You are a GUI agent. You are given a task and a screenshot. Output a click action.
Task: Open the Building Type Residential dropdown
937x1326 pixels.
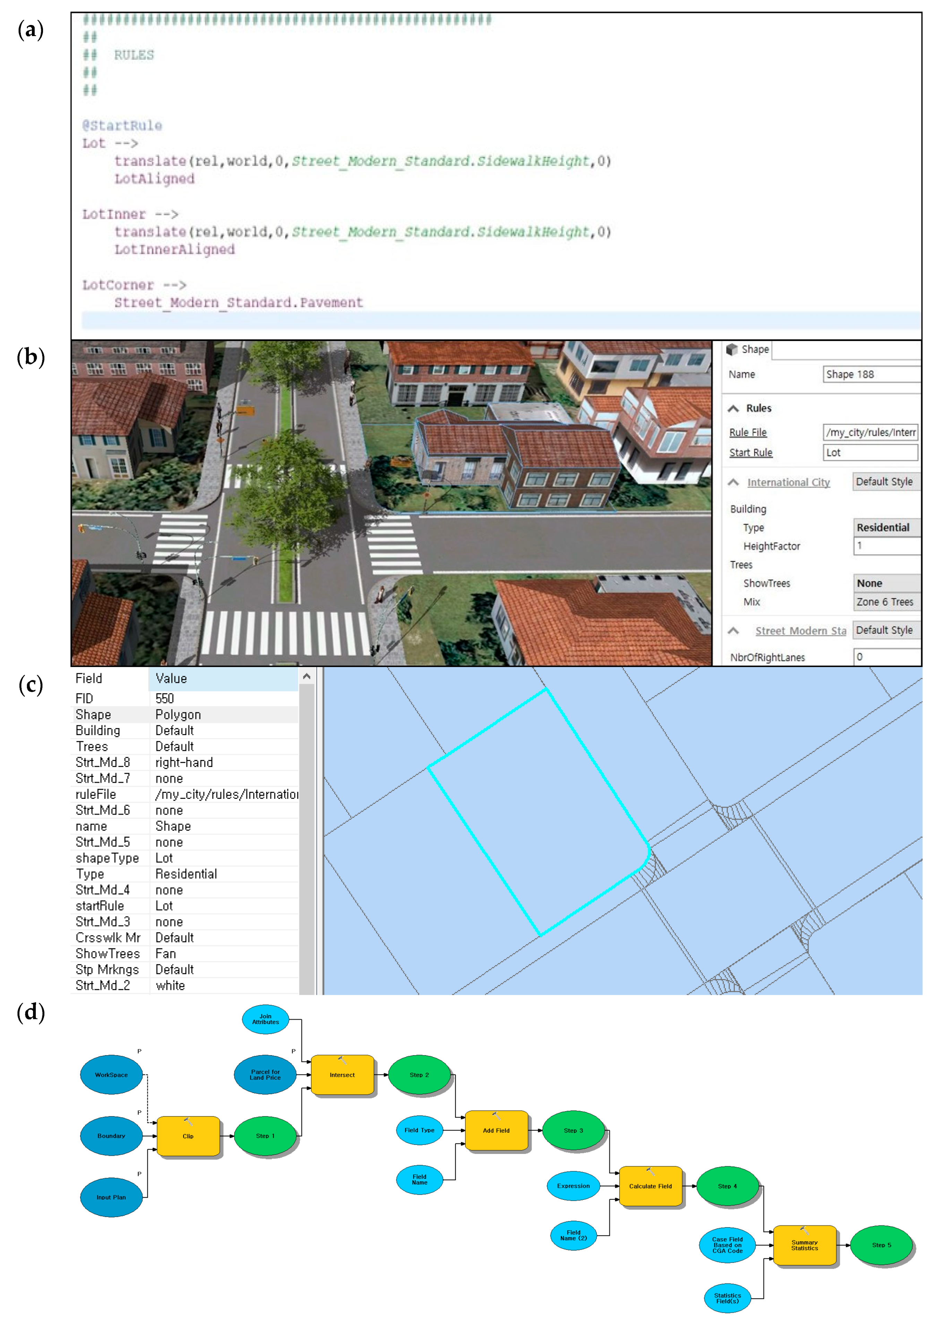coord(886,527)
